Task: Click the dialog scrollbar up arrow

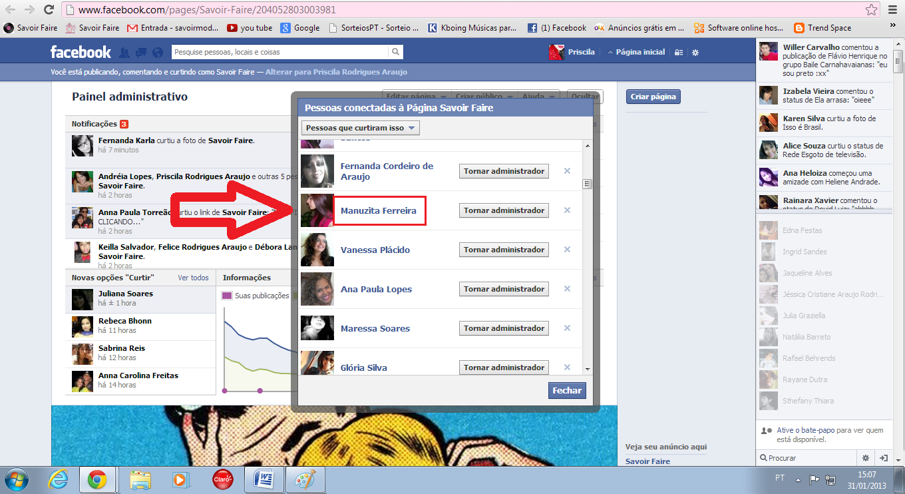Action: [587, 146]
